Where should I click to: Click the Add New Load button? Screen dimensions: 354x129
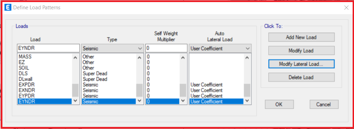coord(301,37)
